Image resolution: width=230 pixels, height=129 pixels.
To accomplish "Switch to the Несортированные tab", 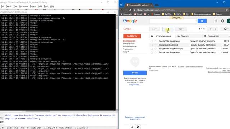I will coord(162,36).
